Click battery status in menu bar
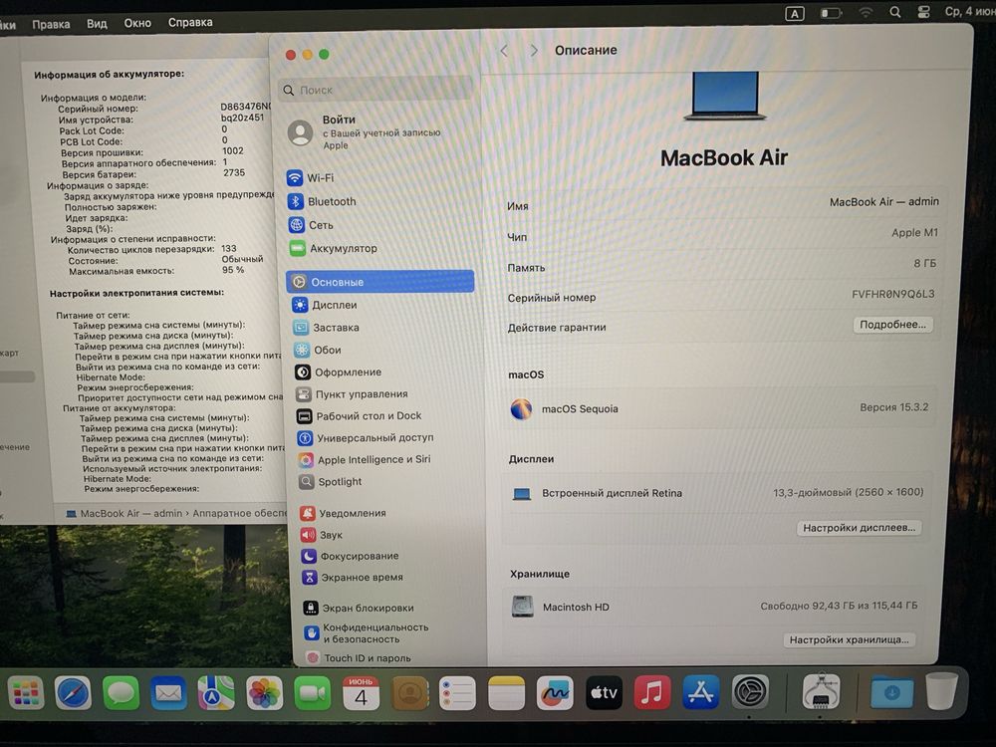Screen dimensions: 996x747 pyautogui.click(x=831, y=13)
